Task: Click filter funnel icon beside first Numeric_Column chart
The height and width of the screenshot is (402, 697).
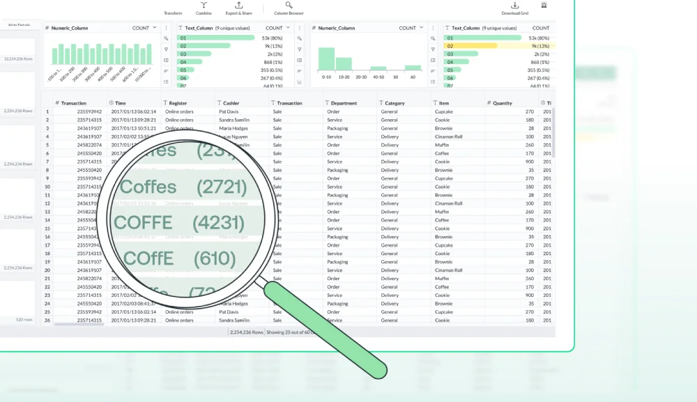Action: (x=166, y=49)
